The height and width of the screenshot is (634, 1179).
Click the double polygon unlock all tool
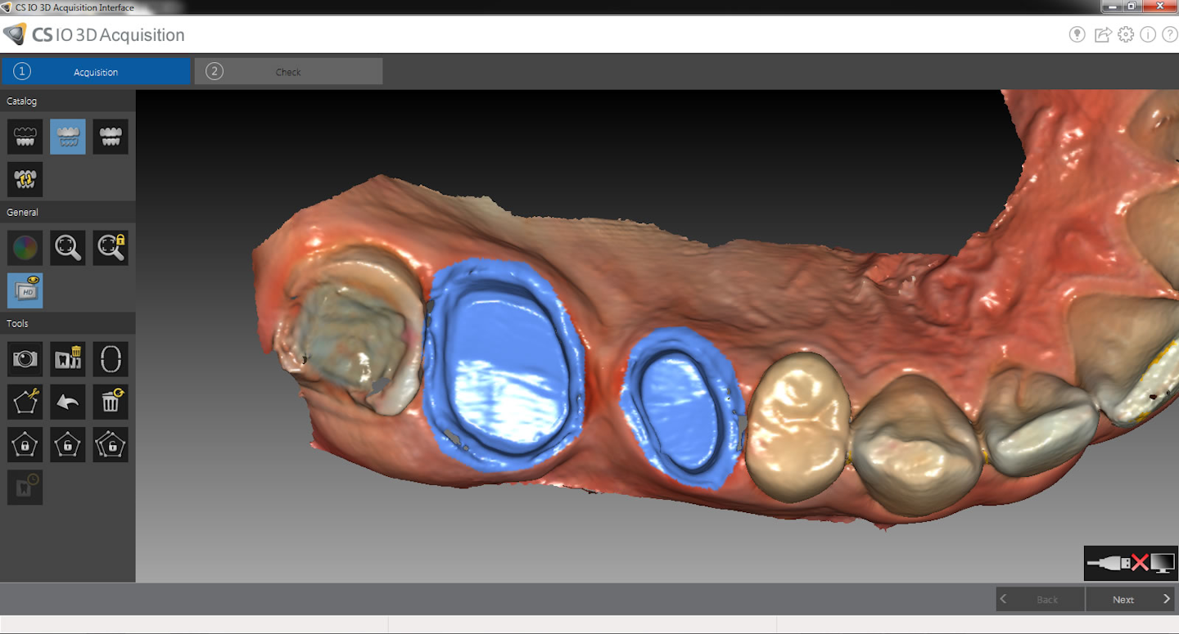111,444
